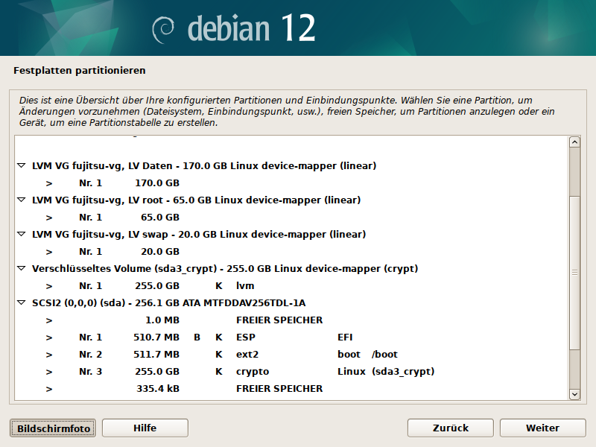Viewport: 596px width, 447px height.
Task: Click the Bildschirmfoto button
Action: click(54, 428)
